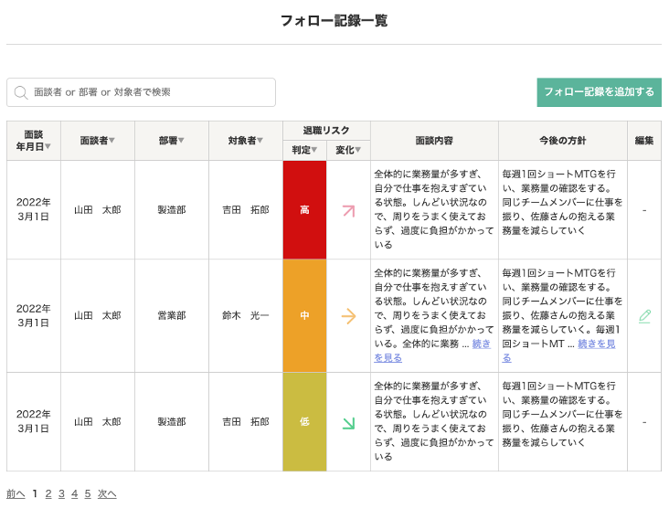Click the pink up-right risk trend arrow
Image resolution: width=669 pixels, height=508 pixels.
pyautogui.click(x=348, y=210)
